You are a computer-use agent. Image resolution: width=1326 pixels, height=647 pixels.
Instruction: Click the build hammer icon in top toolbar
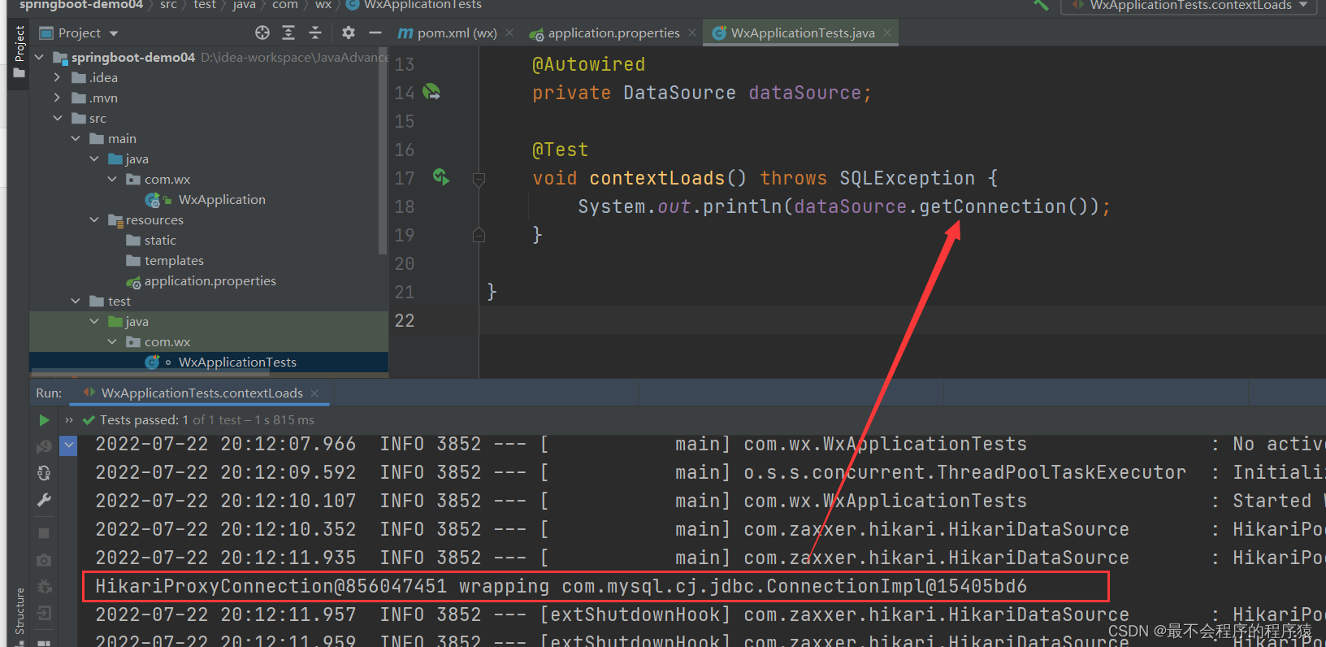[1041, 5]
